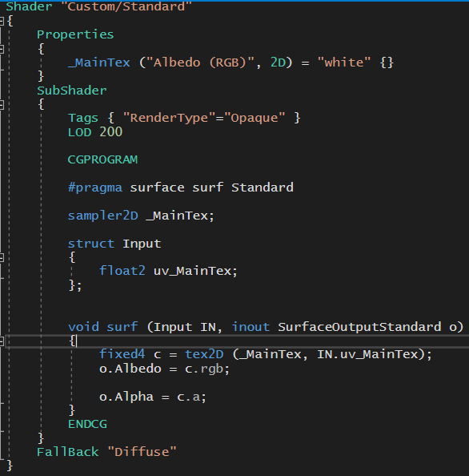Click the fixed4 type keyword
The image size is (469, 476).
[122, 354]
